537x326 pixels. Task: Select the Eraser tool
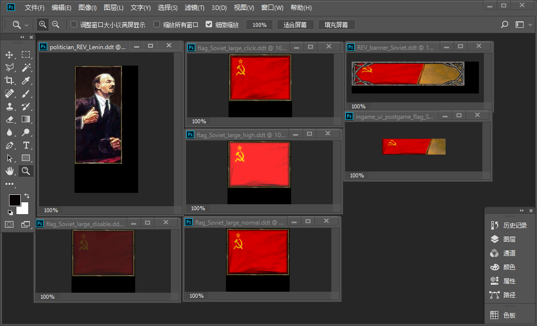coord(9,119)
